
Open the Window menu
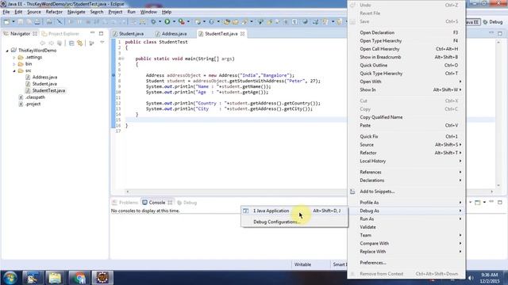tap(148, 12)
